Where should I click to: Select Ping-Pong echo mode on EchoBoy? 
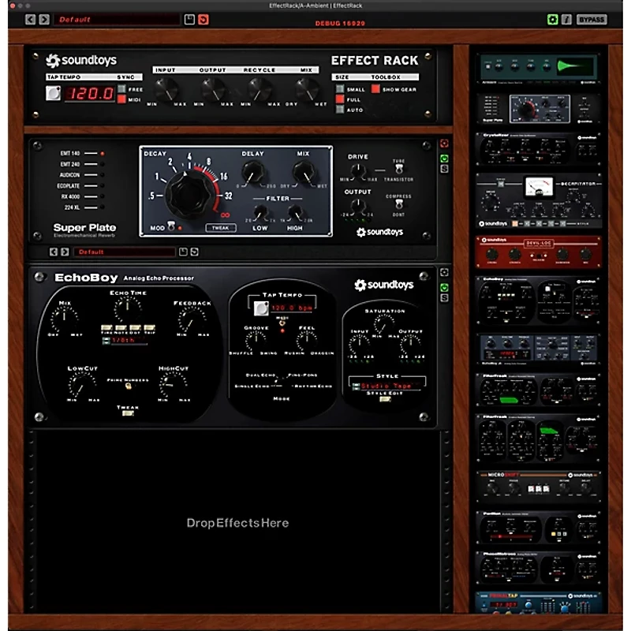(301, 375)
